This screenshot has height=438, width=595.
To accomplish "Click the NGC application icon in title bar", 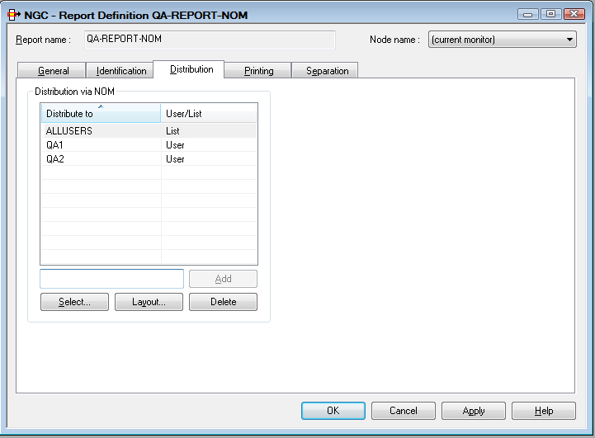I will tap(14, 15).
